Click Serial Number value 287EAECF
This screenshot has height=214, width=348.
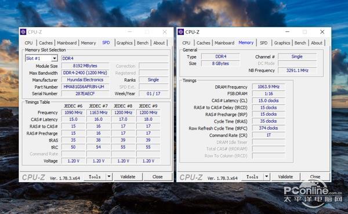point(85,94)
